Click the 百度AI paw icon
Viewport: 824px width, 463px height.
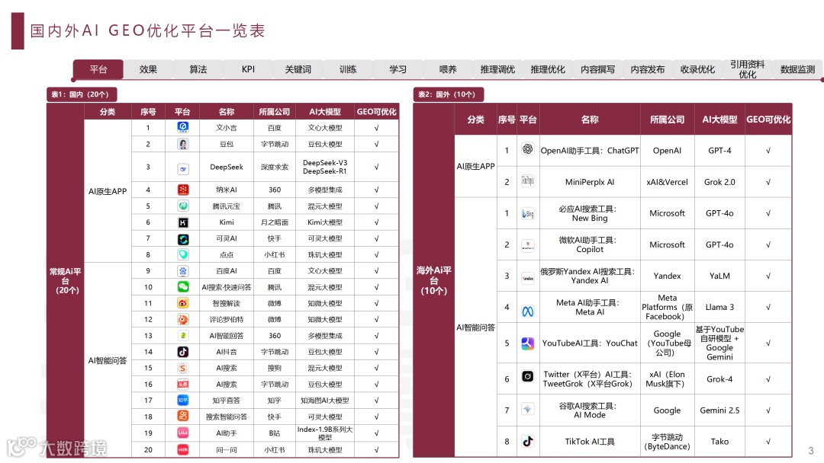pos(183,270)
